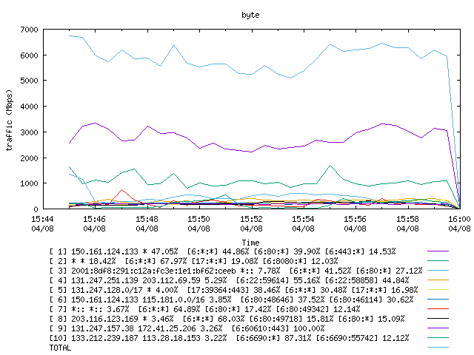Click the 'traffic (Mbps)' y-axis label
The width and height of the screenshot is (474, 355).
pyautogui.click(x=10, y=120)
